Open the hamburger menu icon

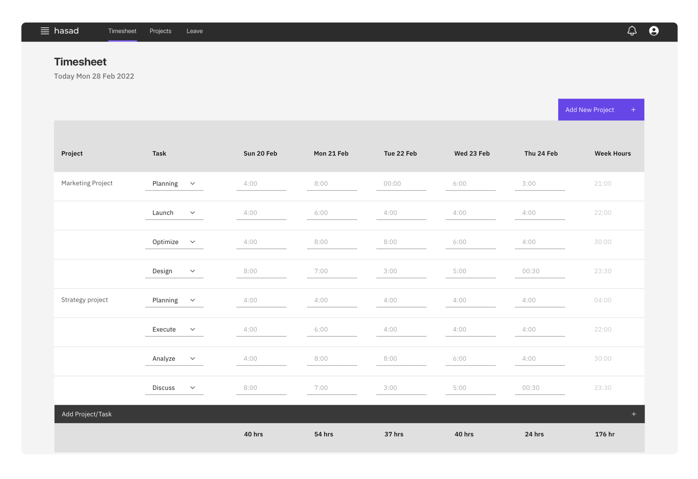pyautogui.click(x=45, y=31)
